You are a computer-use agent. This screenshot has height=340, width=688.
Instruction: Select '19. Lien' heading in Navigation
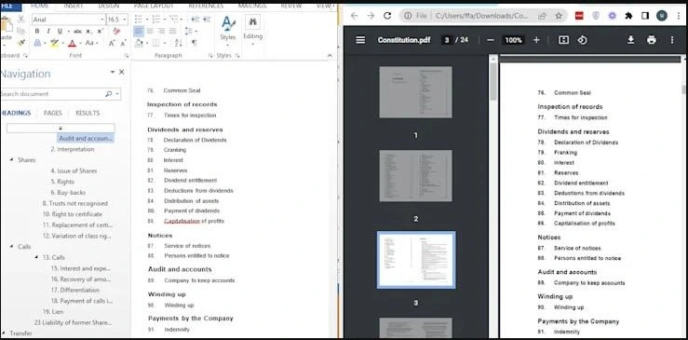53,311
